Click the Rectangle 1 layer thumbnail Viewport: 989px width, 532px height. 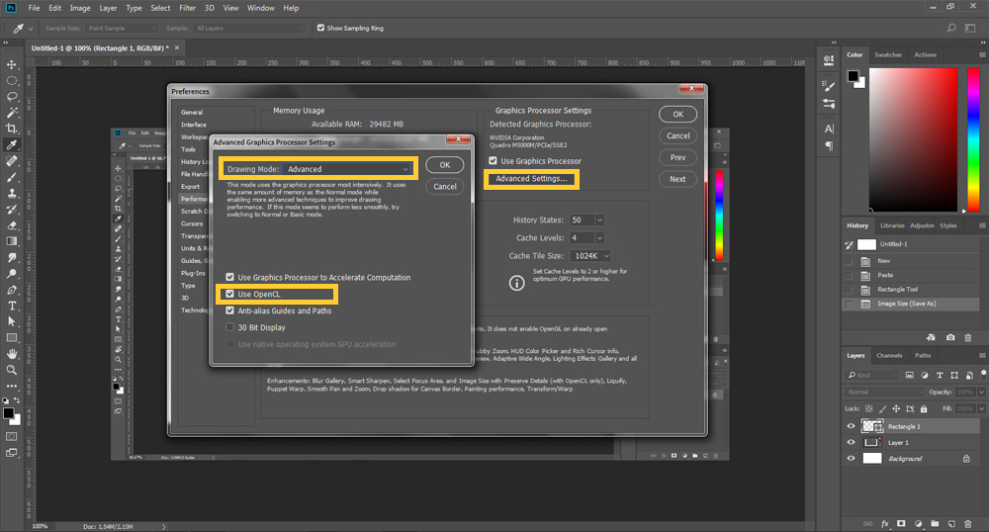872,426
